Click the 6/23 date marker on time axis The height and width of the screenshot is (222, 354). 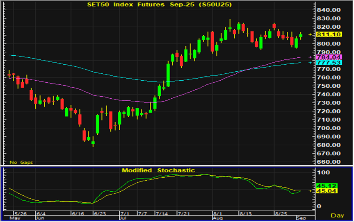(100, 214)
